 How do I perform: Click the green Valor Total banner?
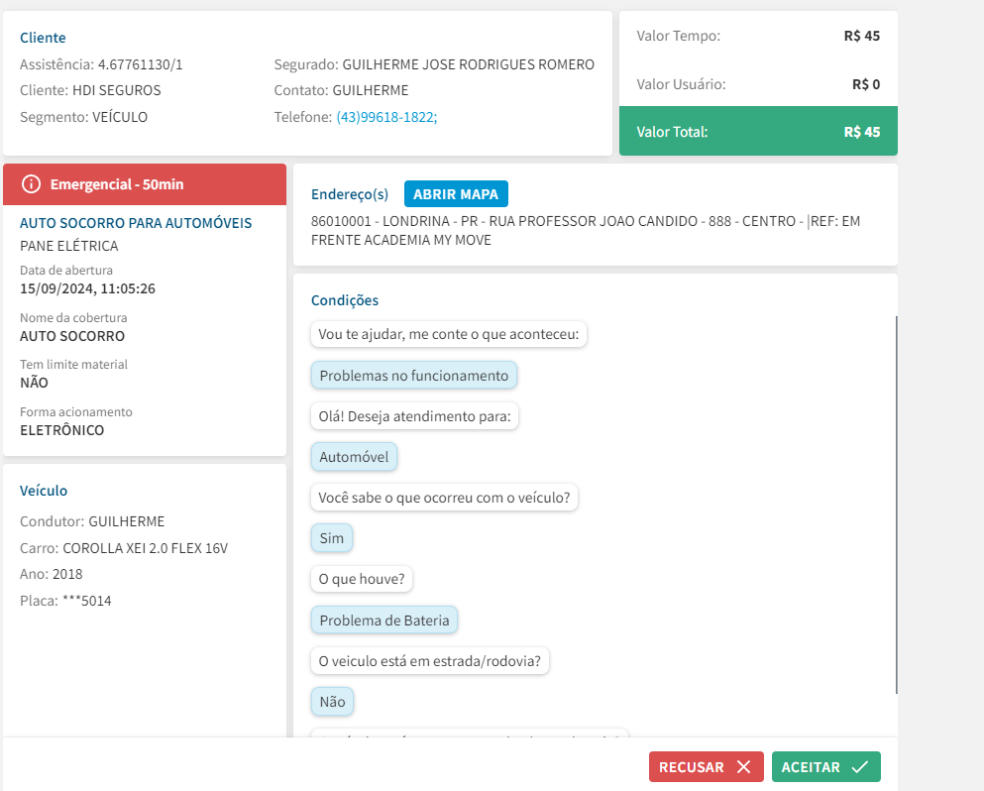click(x=758, y=132)
